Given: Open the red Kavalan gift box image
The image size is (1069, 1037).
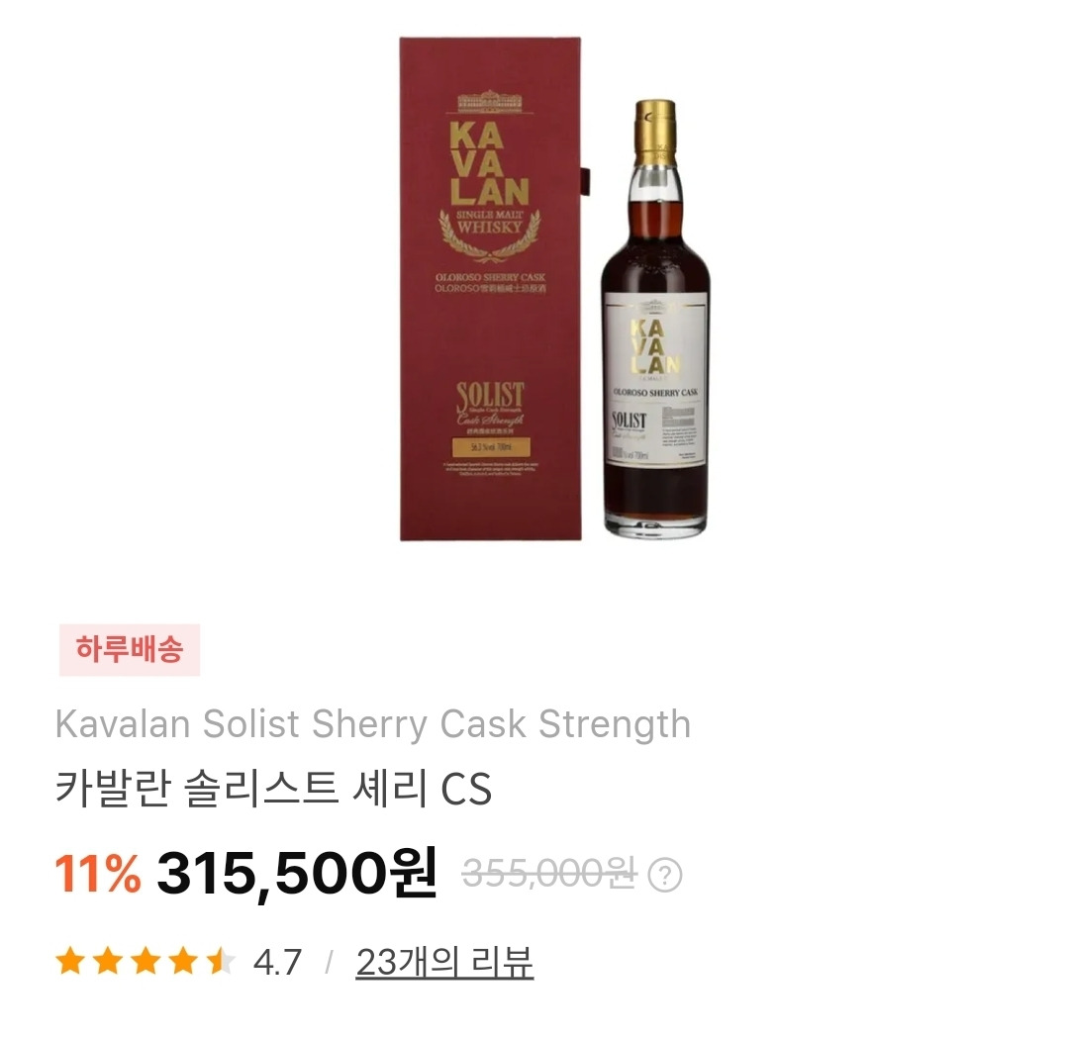Looking at the screenshot, I should pos(490,290).
